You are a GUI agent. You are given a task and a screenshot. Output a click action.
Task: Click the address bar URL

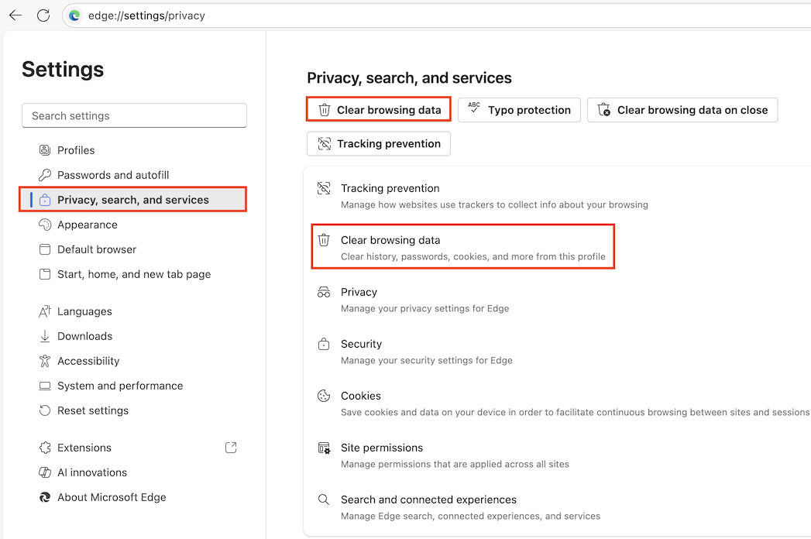coord(147,15)
